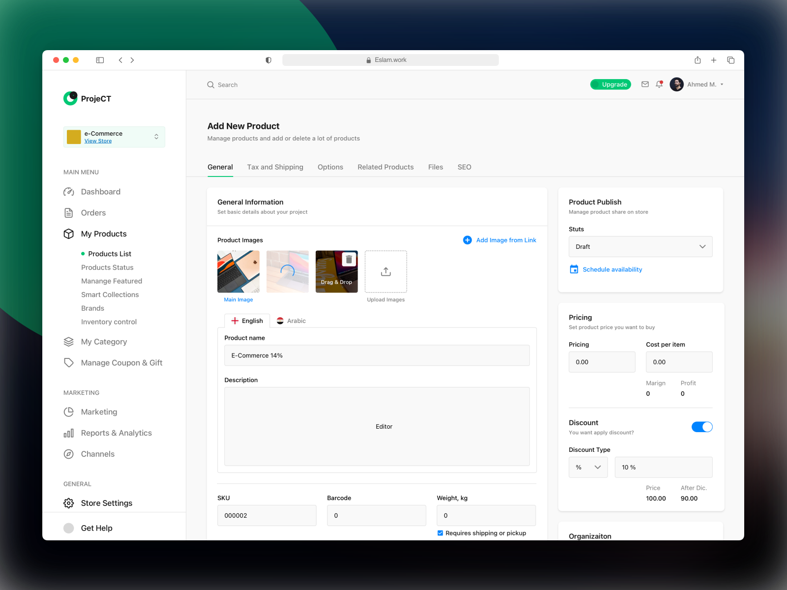Open the Stuts Draft dropdown
This screenshot has width=787, height=590.
point(640,247)
